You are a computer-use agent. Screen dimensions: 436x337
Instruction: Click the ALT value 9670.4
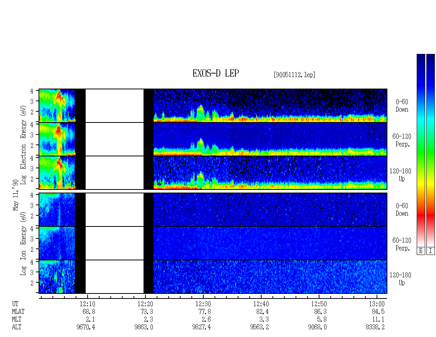[x=86, y=327]
